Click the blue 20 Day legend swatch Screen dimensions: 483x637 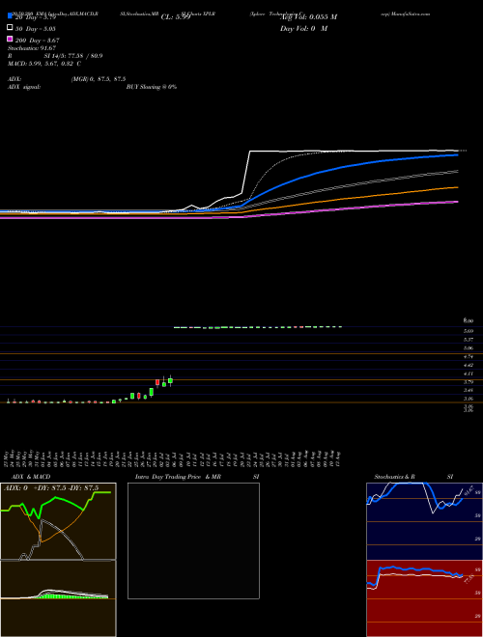click(10, 16)
